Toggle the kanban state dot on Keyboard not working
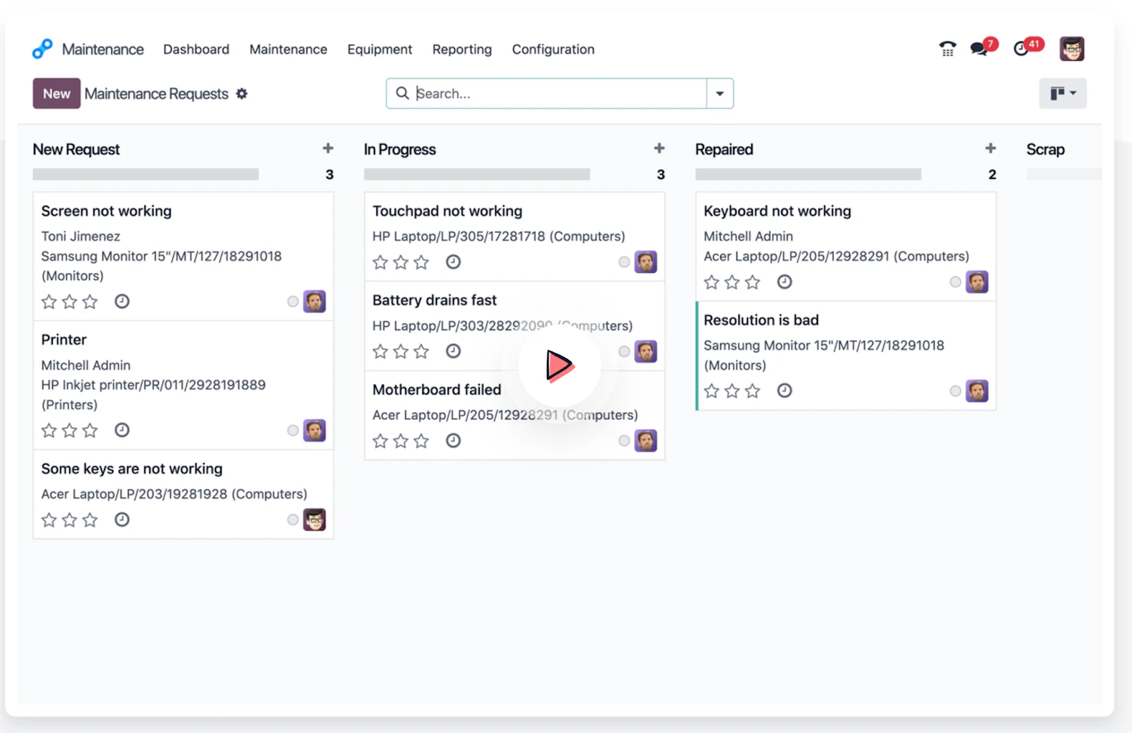Viewport: 1132px width, 733px height. tap(955, 282)
